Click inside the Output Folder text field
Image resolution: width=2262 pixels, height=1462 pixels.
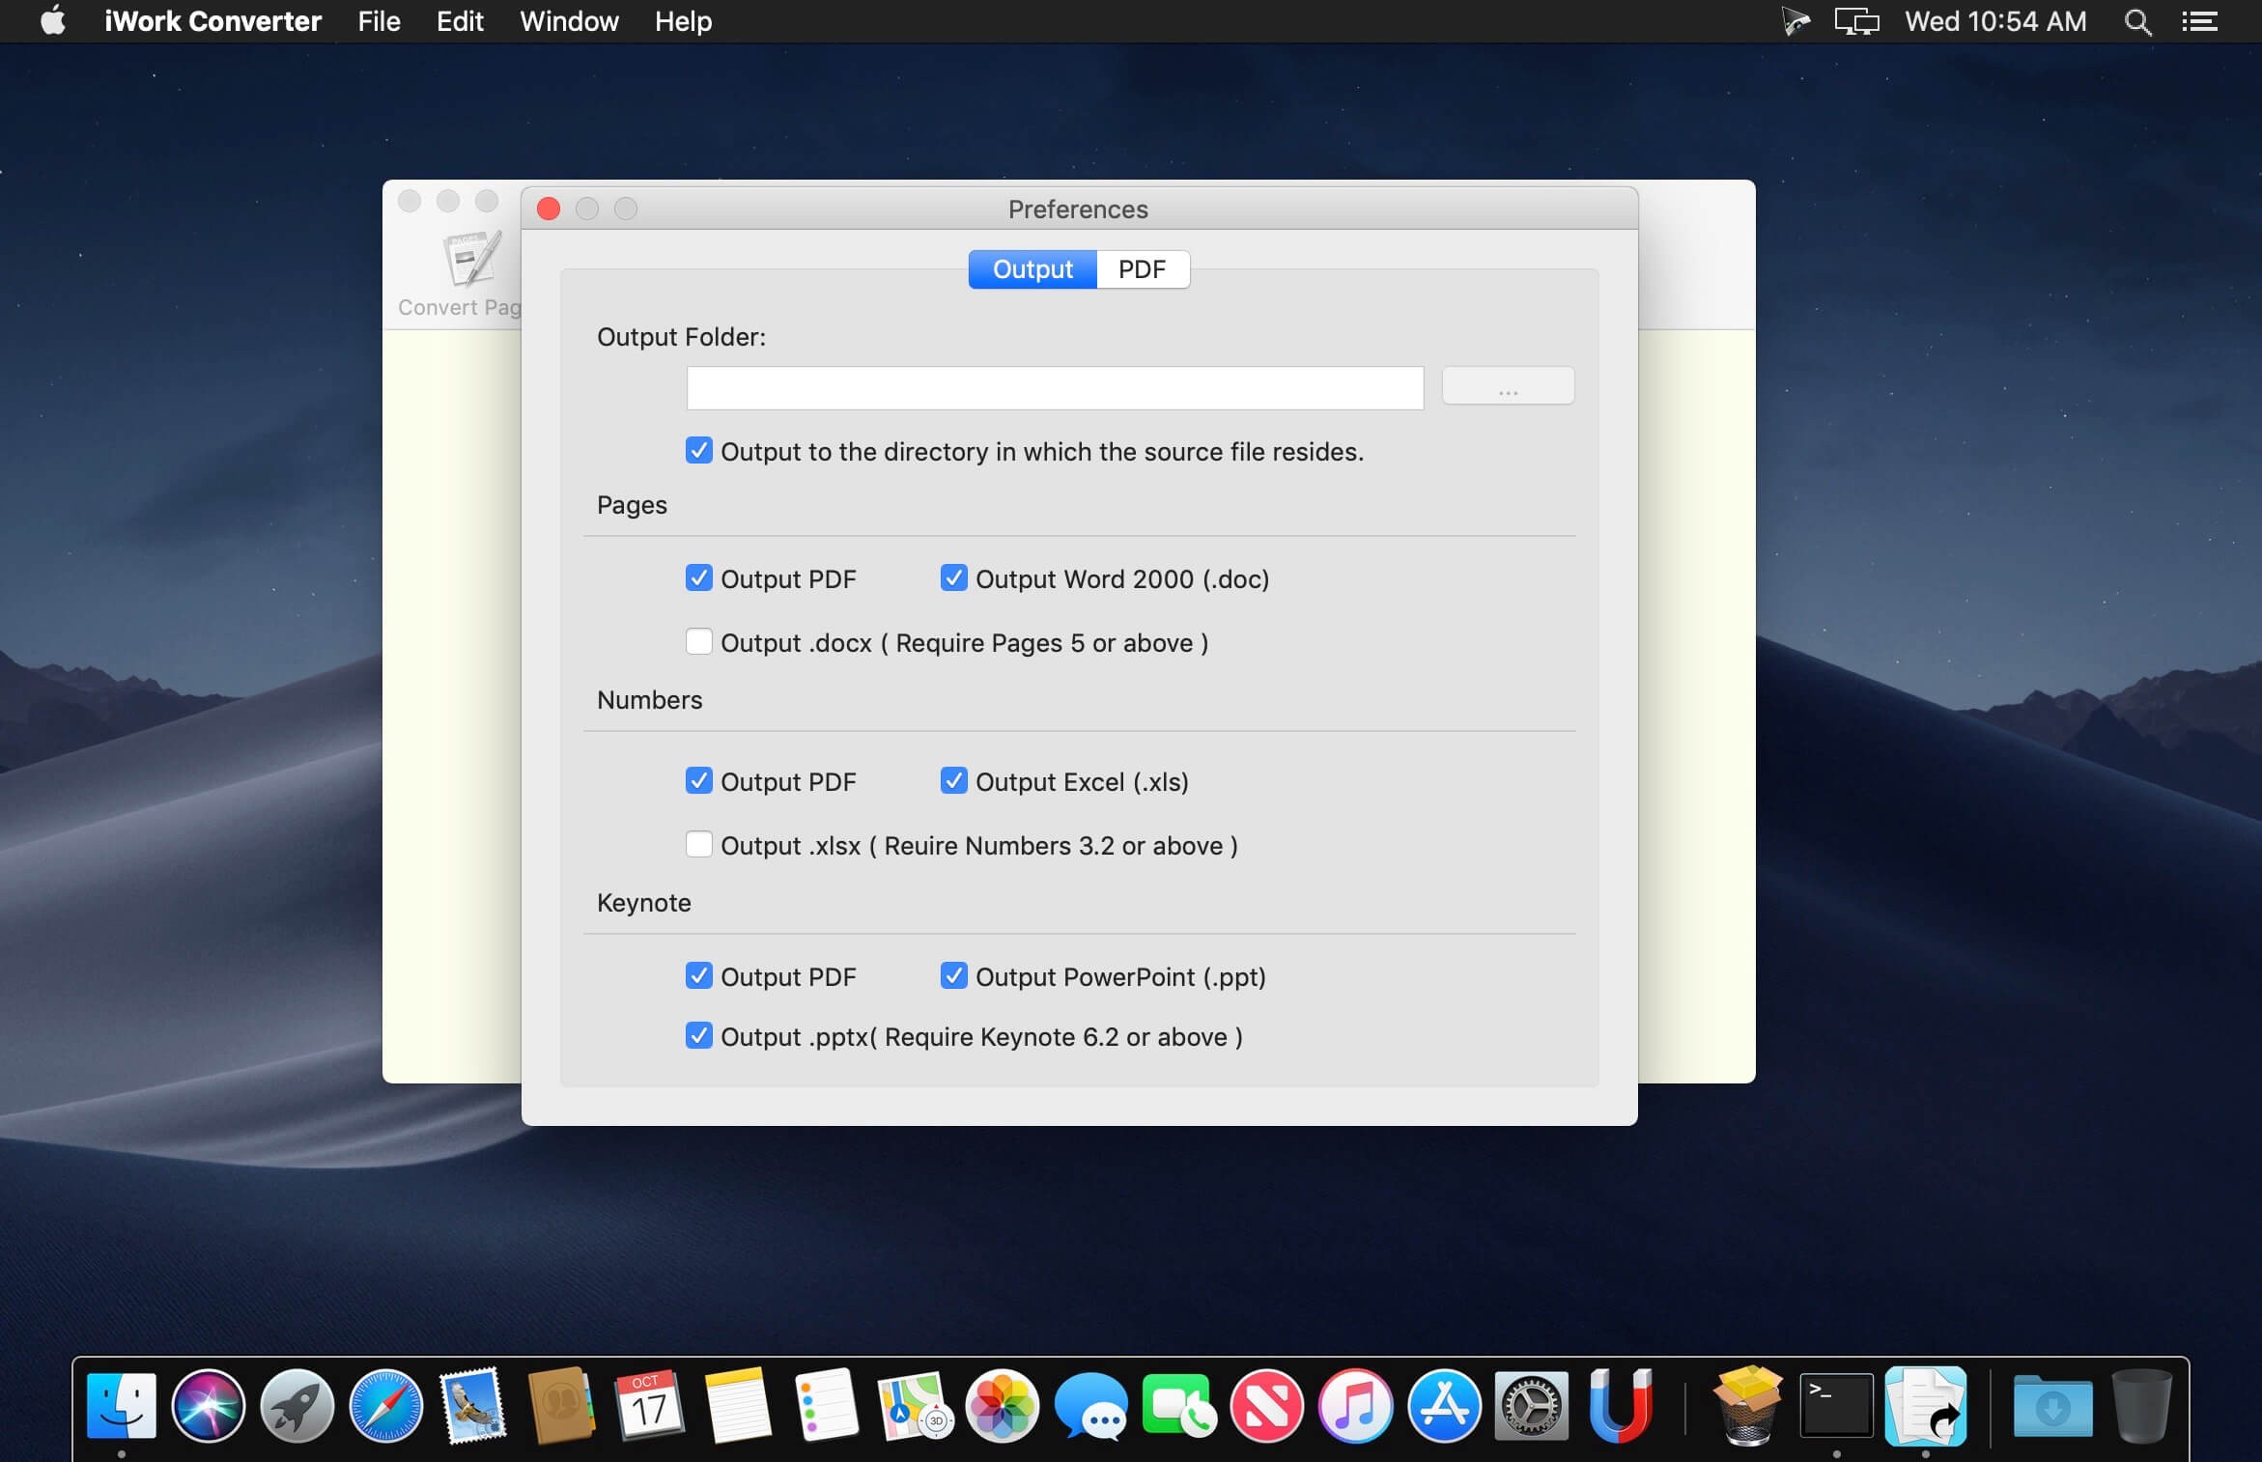[1053, 387]
